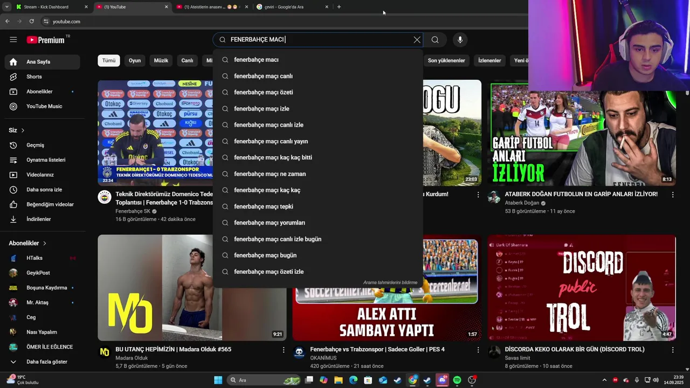Screen dimensions: 690x388
Task: Go back with the browser back arrow
Action: click(x=7, y=21)
